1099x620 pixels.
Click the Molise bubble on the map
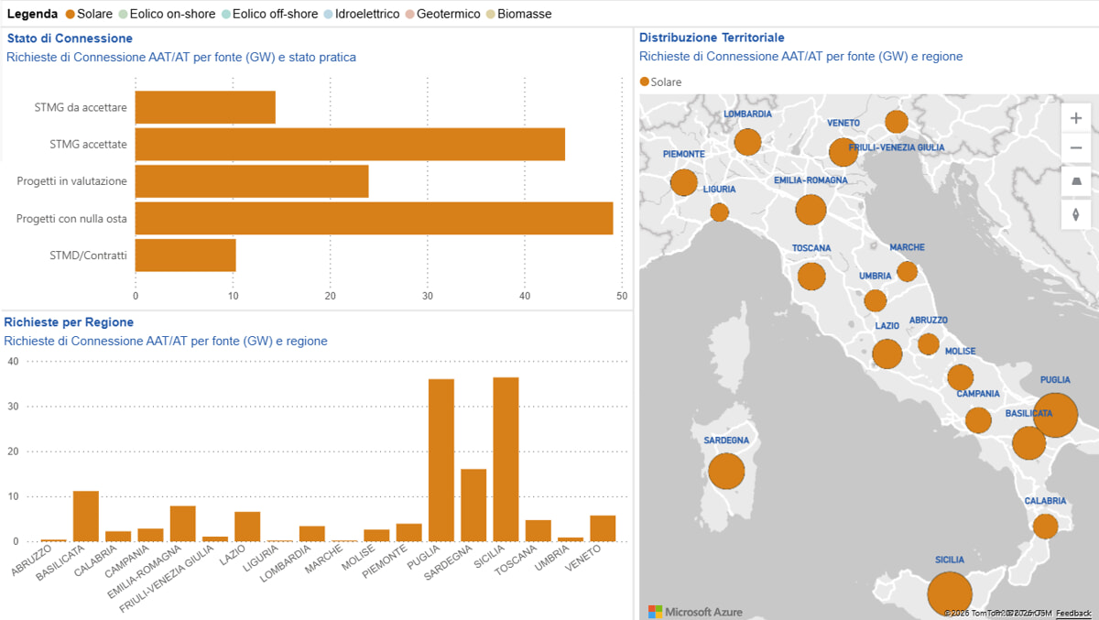(960, 377)
